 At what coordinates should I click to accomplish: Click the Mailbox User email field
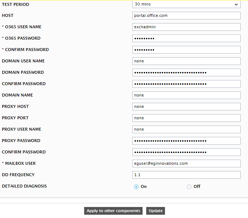click(x=186, y=164)
